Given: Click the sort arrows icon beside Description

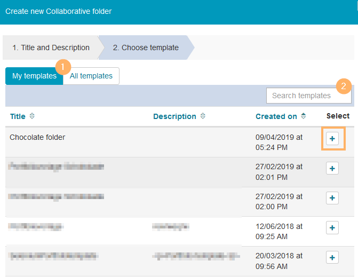Looking at the screenshot, I should pyautogui.click(x=203, y=116).
